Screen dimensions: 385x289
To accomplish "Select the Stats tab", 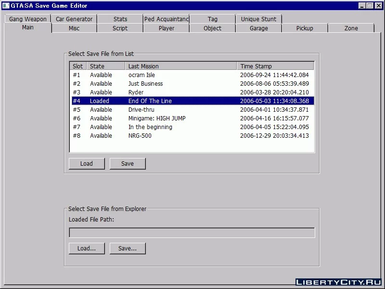I will pos(120,19).
